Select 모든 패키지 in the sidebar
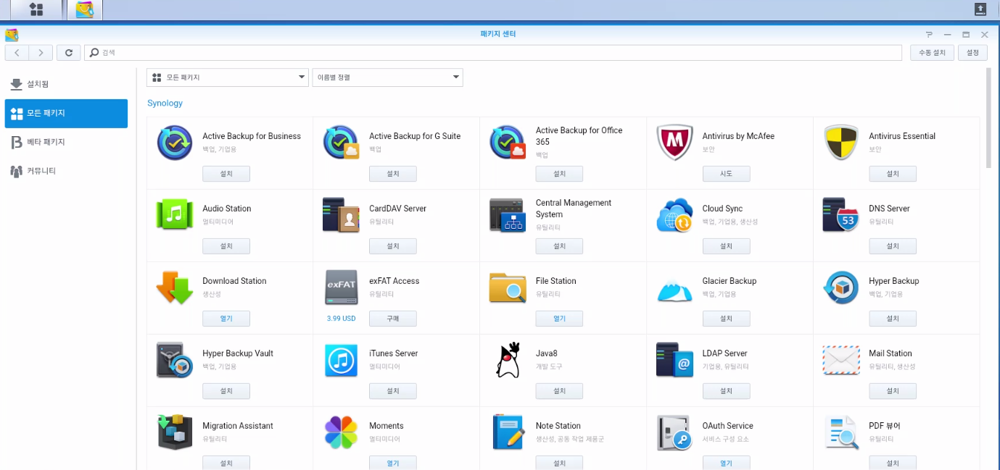The image size is (1000, 470). 66,114
